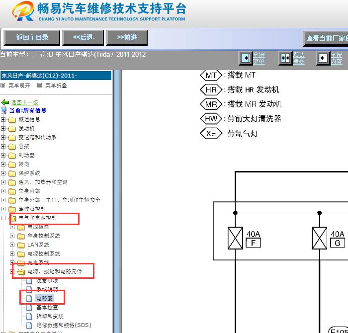Click the 注意事项 document icon
The image size is (348, 333).
29,281
